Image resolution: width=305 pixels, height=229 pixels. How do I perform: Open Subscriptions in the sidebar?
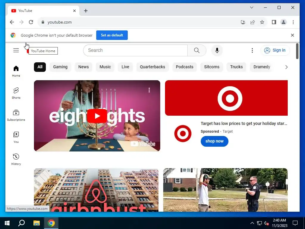tap(16, 115)
